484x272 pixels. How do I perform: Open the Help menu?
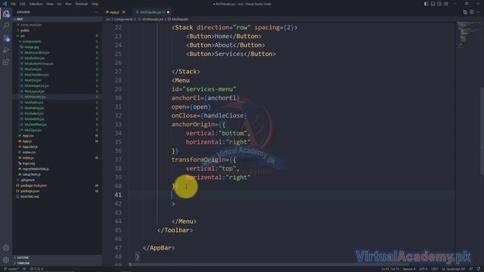click(95, 4)
